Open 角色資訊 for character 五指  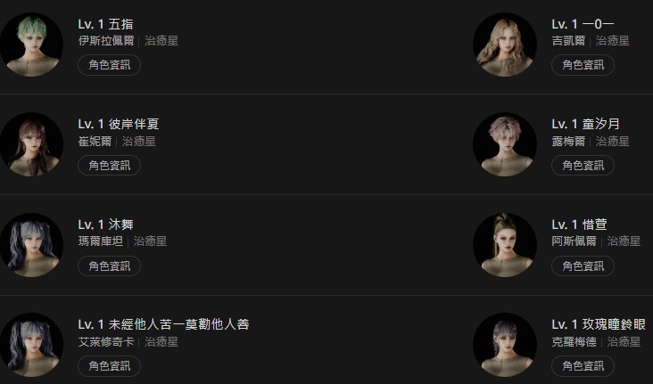coord(109,65)
